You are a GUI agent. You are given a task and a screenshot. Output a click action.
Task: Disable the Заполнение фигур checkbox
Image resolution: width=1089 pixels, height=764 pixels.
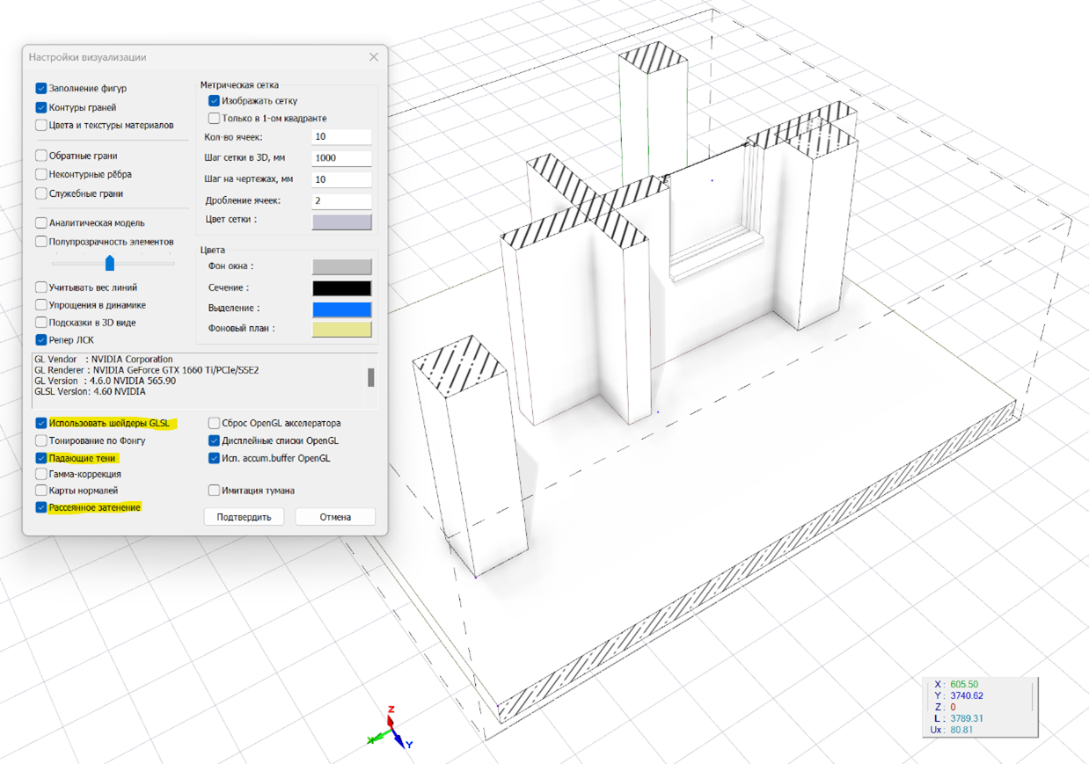(x=41, y=89)
